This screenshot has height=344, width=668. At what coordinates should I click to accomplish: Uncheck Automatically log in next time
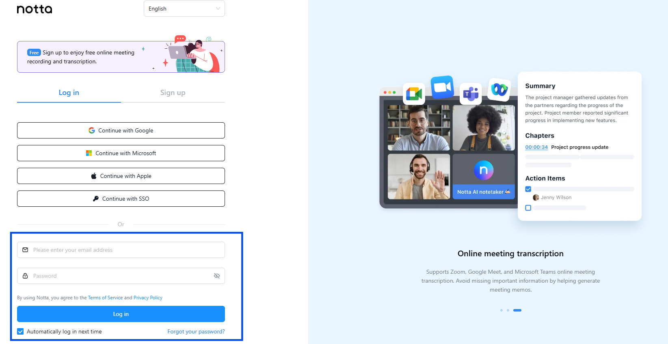tap(20, 331)
